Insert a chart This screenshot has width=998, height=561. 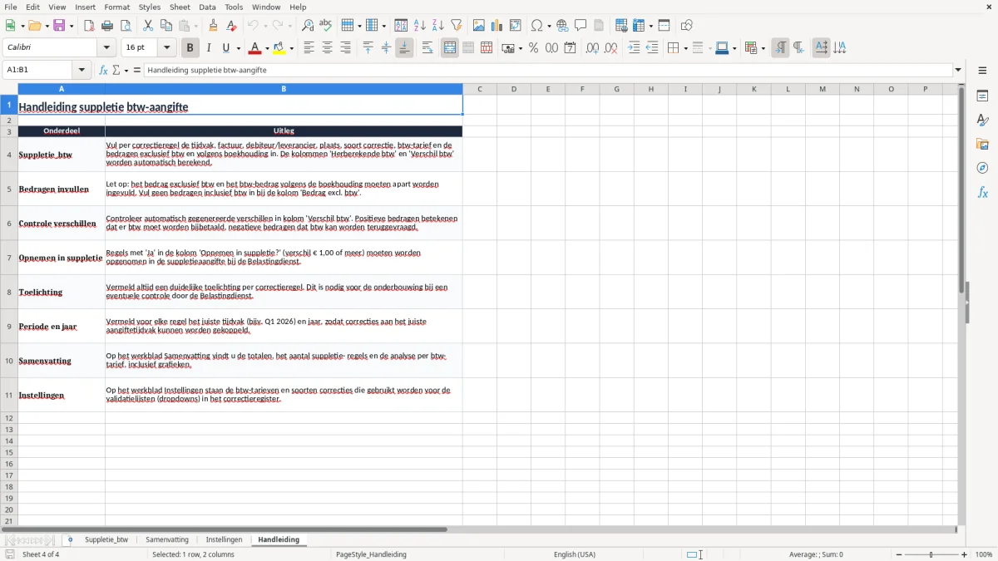(497, 26)
